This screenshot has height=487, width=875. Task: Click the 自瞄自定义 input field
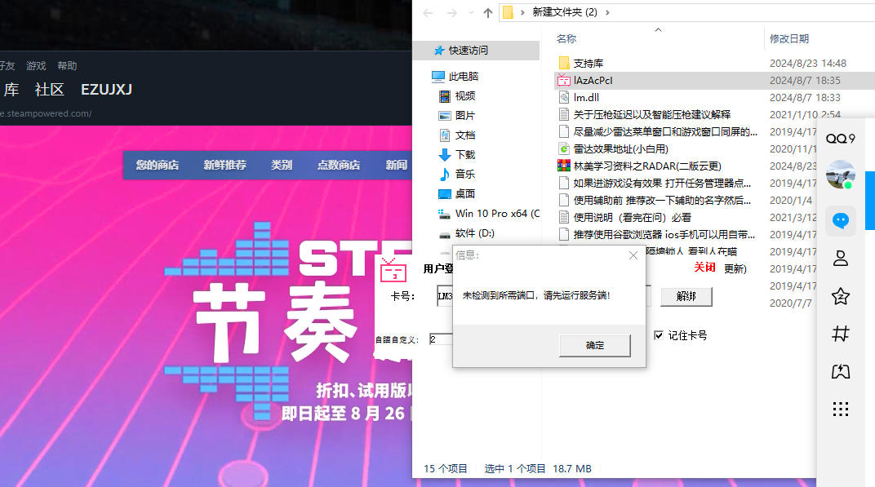pos(441,339)
